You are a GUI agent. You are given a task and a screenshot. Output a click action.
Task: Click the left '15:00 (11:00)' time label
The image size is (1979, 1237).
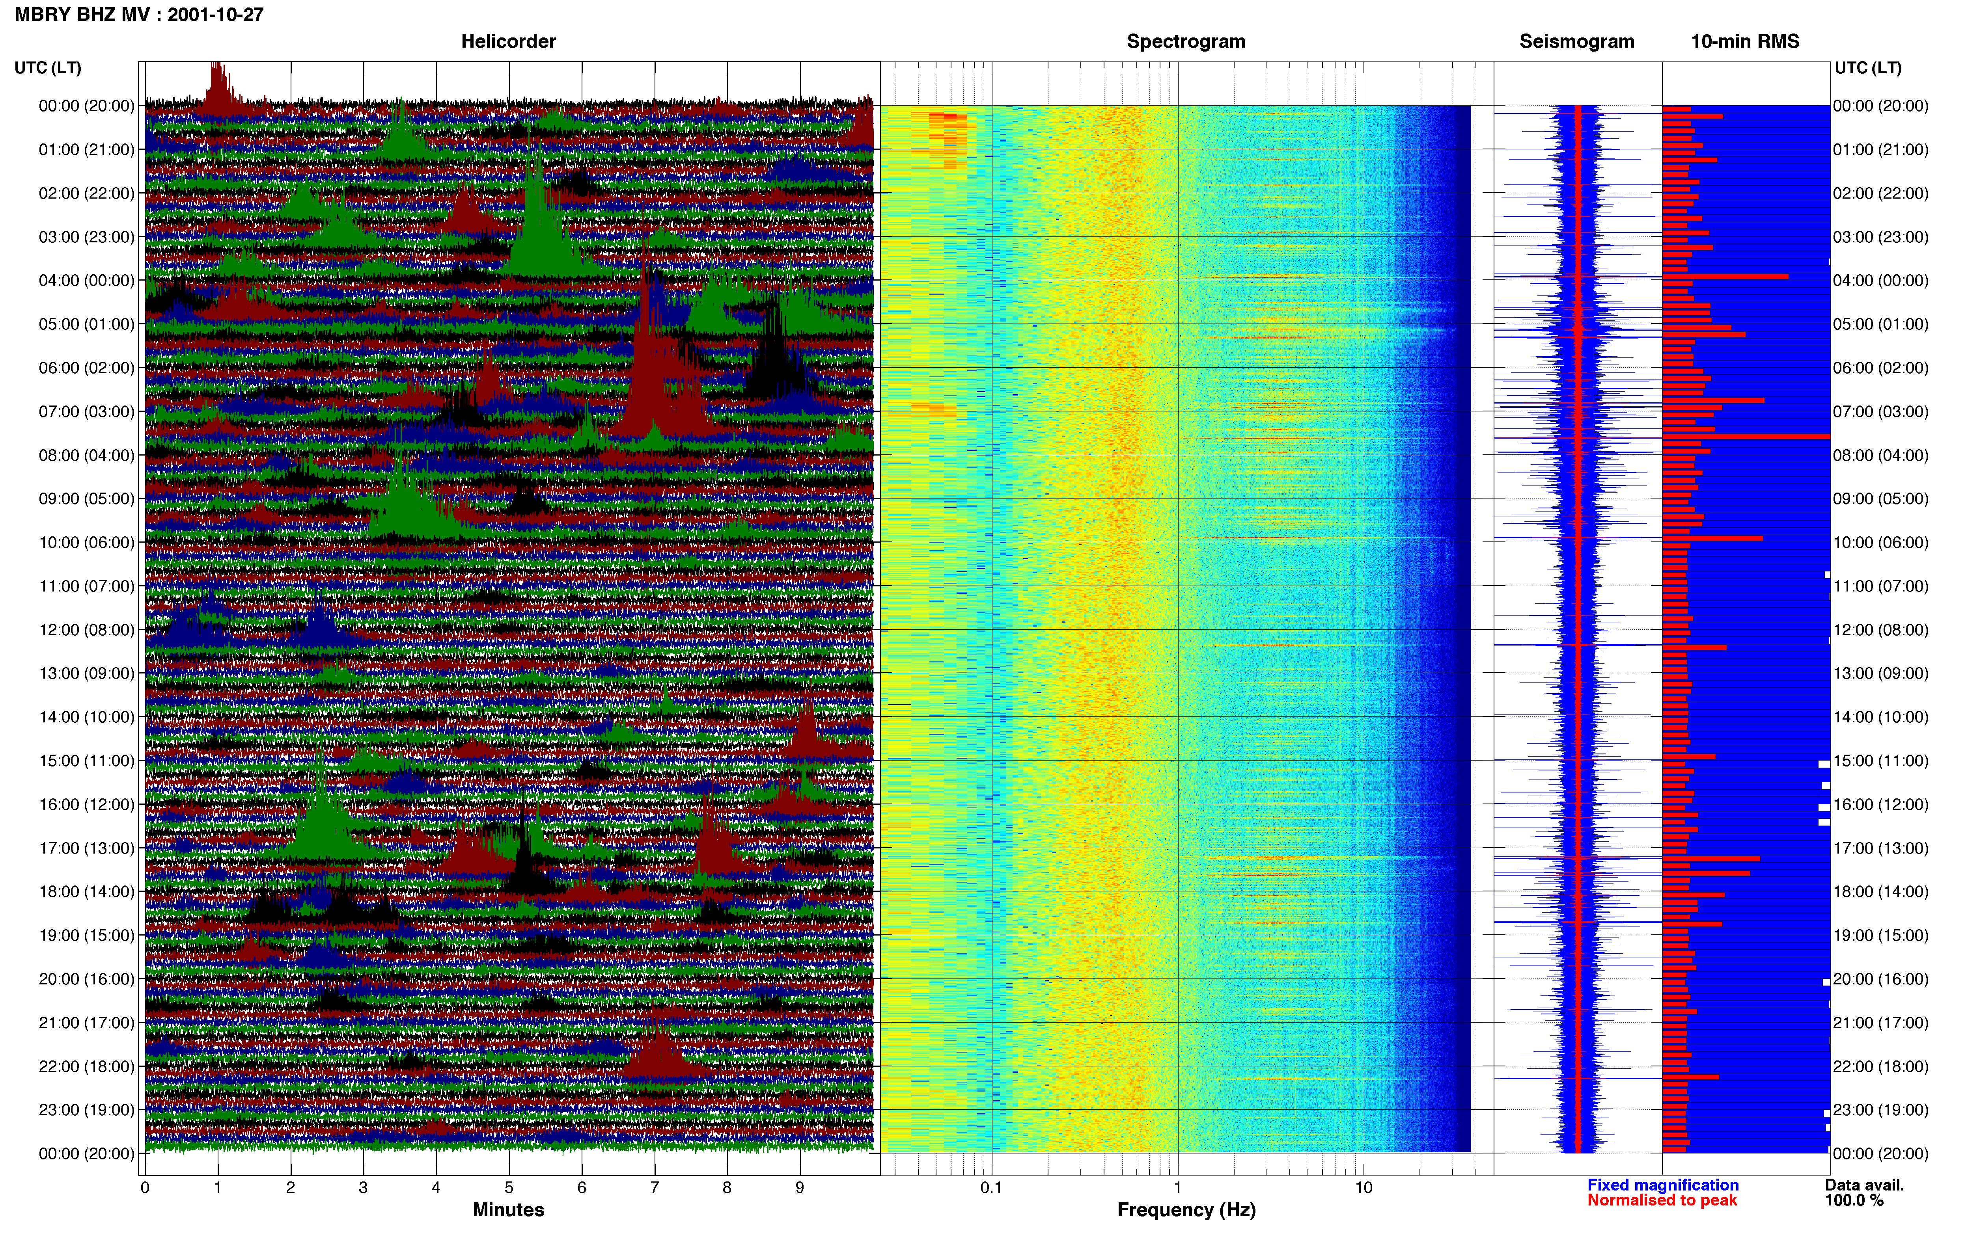pos(87,761)
